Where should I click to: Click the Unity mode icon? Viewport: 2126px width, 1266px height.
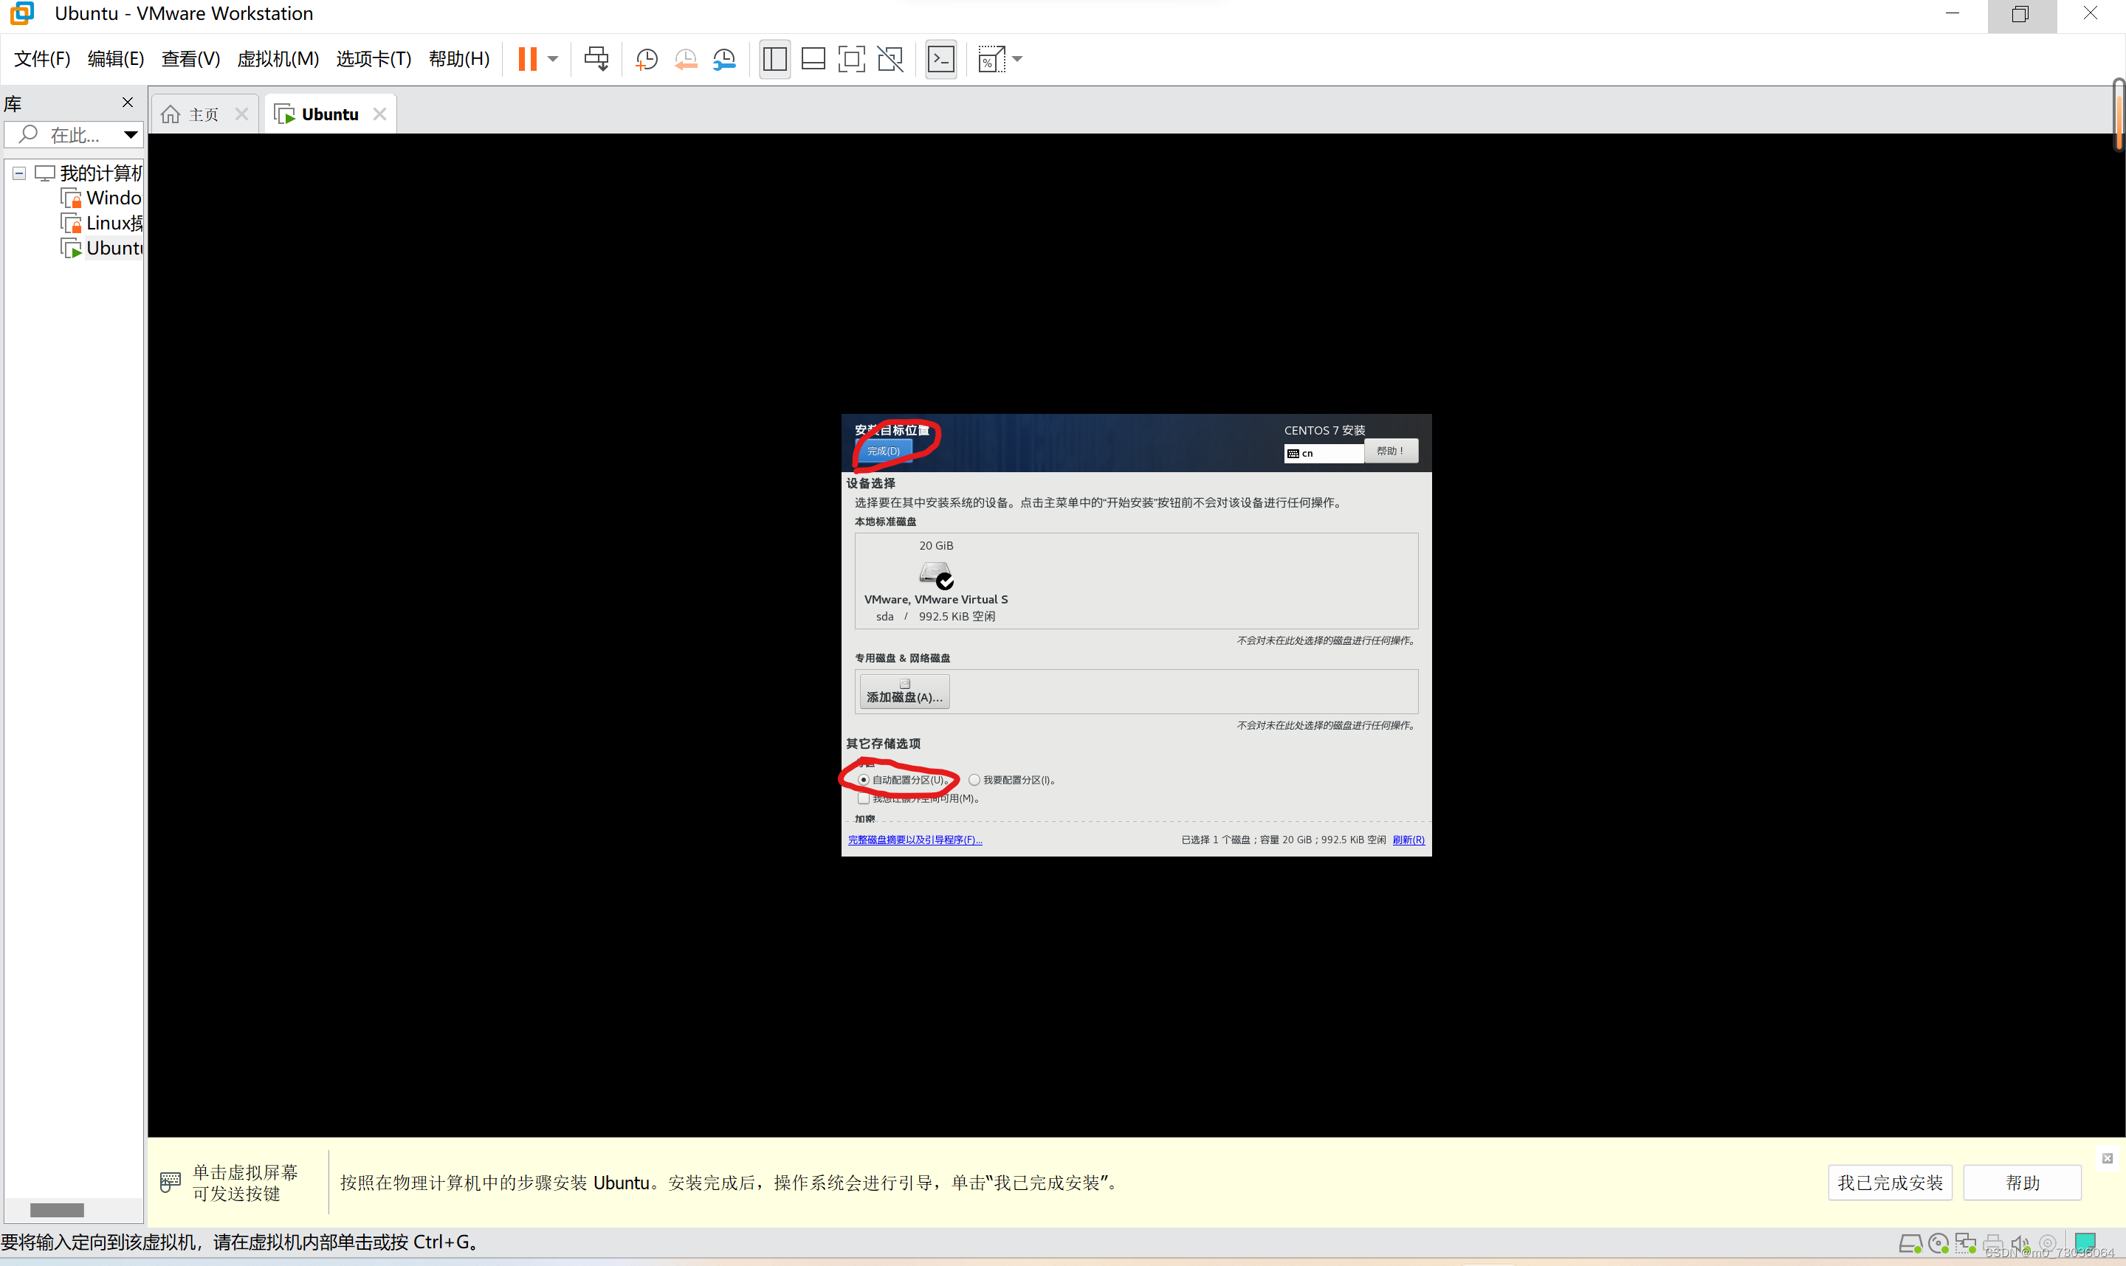click(x=890, y=59)
